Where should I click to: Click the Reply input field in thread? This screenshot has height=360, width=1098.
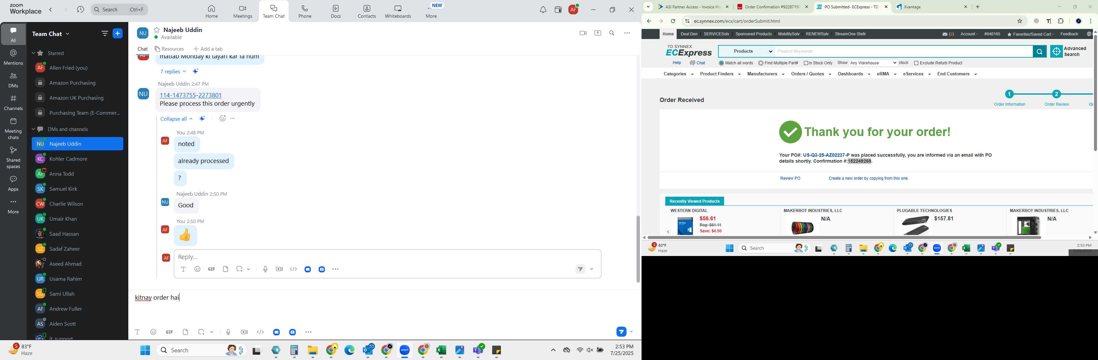point(387,257)
